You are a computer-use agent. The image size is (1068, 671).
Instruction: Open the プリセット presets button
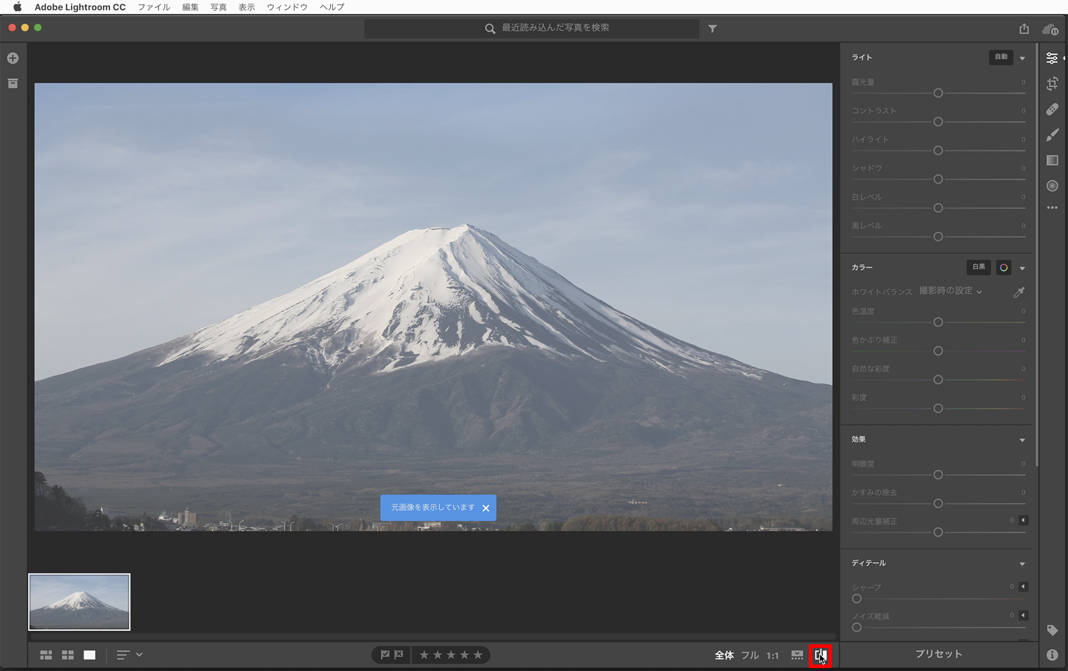tap(939, 654)
